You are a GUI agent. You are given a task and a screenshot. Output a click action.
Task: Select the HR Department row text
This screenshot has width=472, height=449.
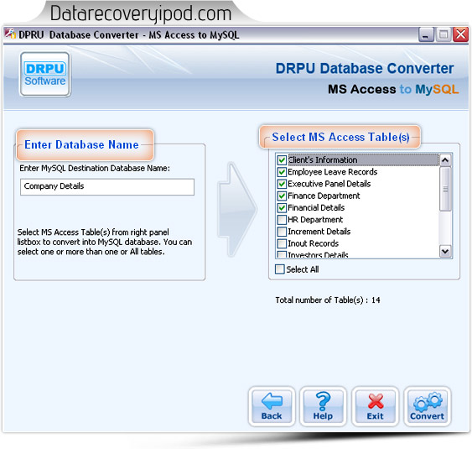click(x=315, y=219)
